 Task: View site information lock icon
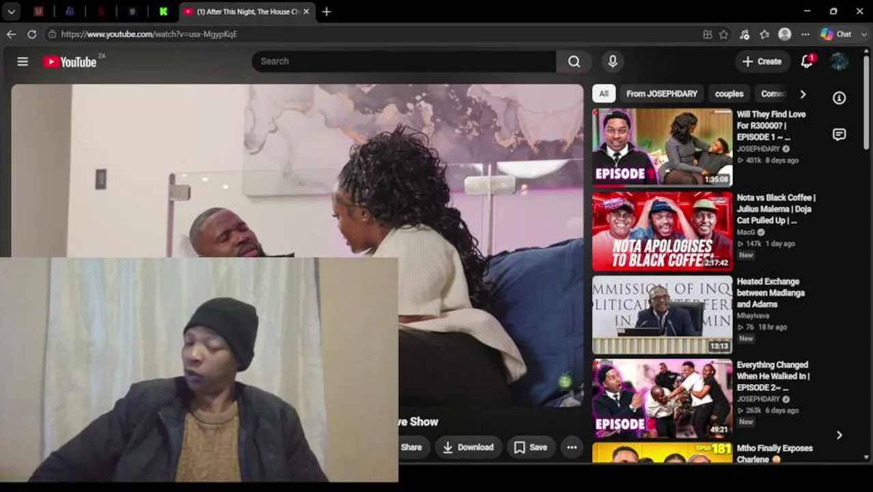[x=52, y=34]
